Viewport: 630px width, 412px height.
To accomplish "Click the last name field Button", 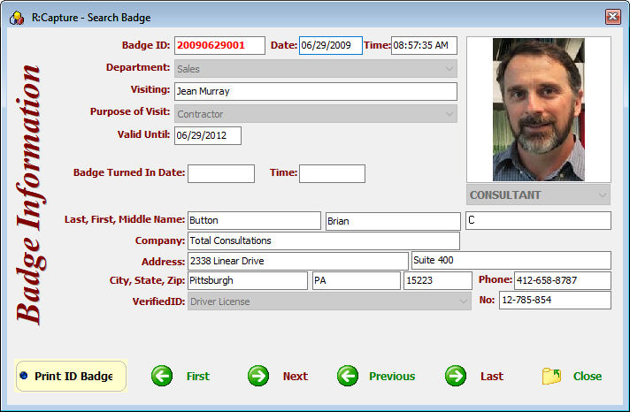I will pos(254,221).
